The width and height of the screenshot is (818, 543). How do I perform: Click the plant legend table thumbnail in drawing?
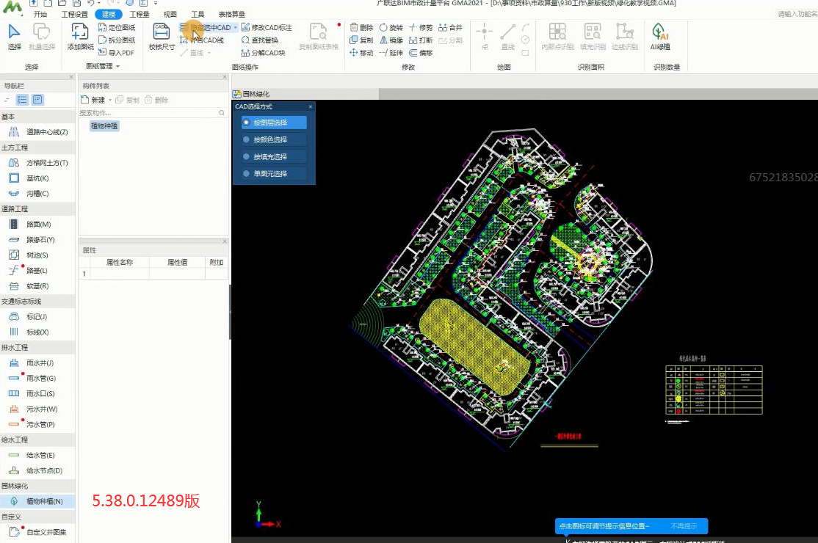[x=714, y=390]
